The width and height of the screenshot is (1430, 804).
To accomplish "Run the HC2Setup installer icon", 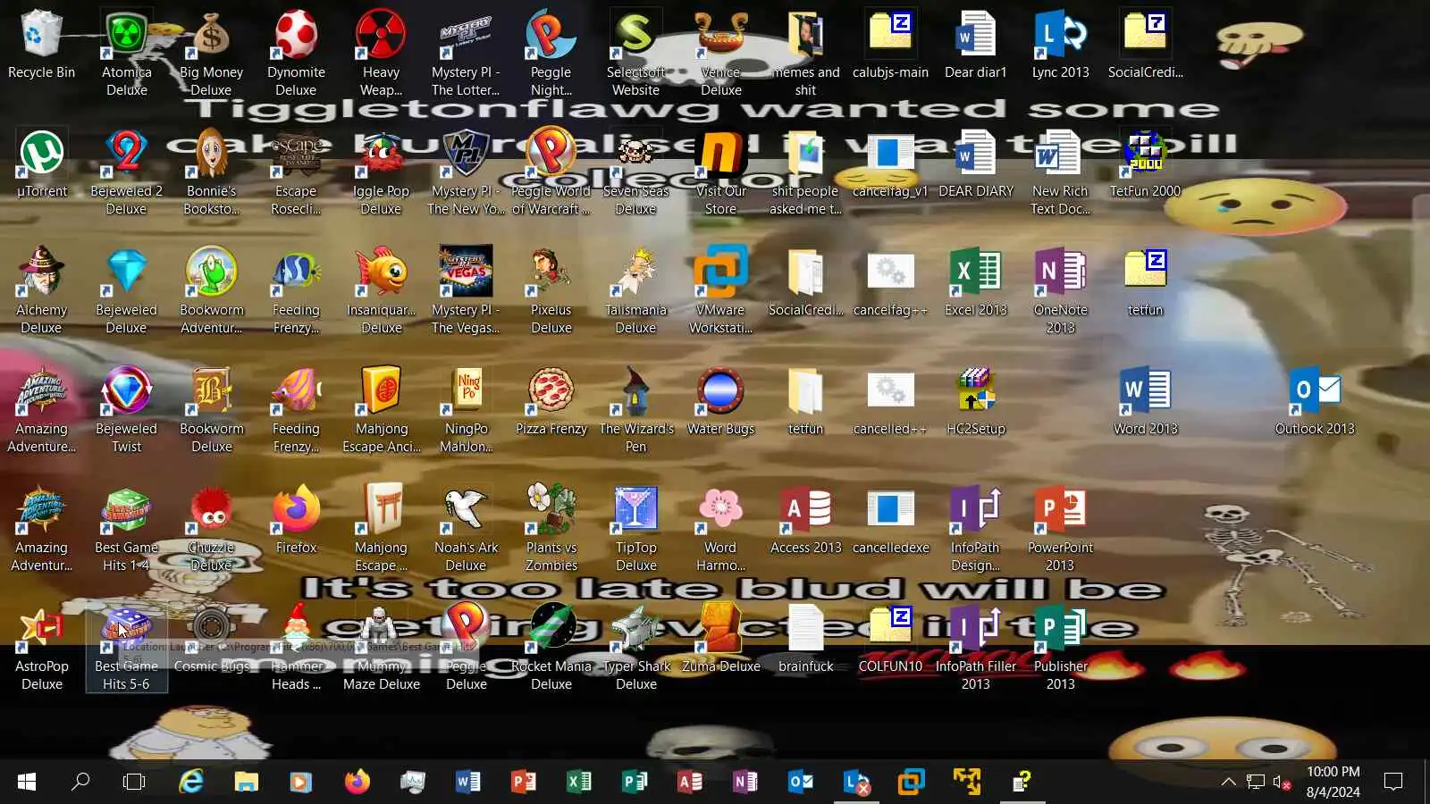I will click(x=975, y=401).
